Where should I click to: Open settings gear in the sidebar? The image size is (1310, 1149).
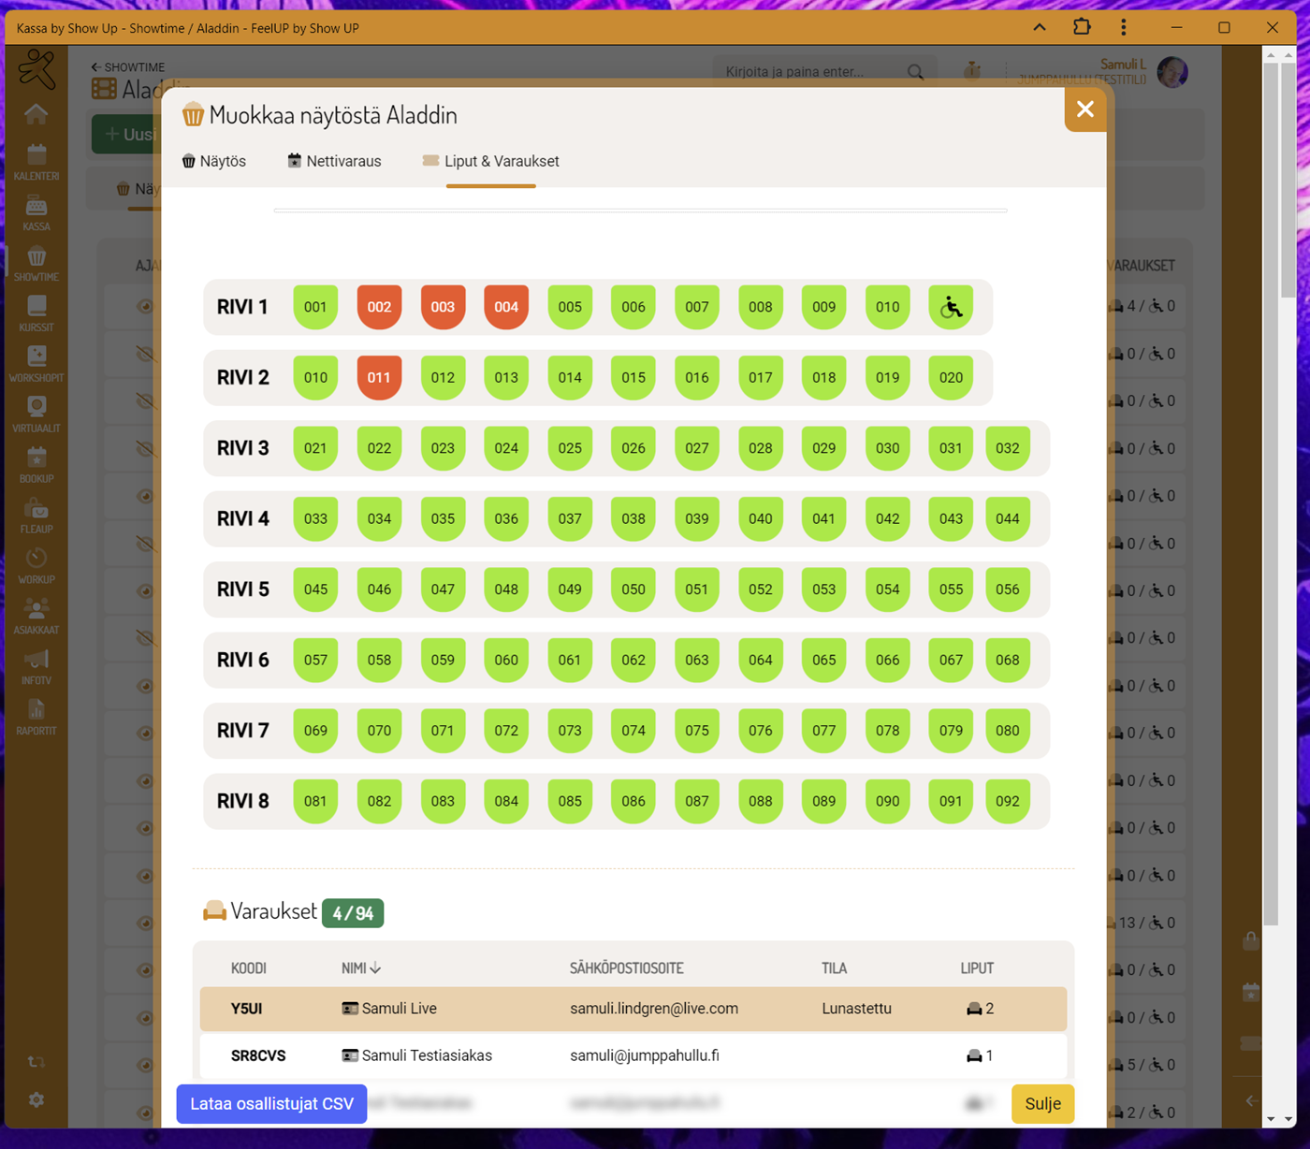[36, 1100]
